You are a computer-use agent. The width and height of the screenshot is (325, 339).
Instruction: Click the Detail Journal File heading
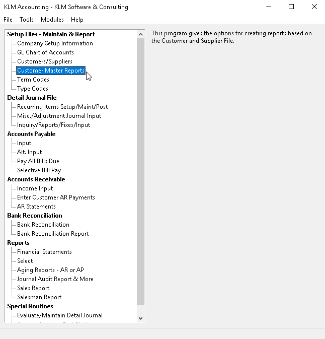[32, 98]
